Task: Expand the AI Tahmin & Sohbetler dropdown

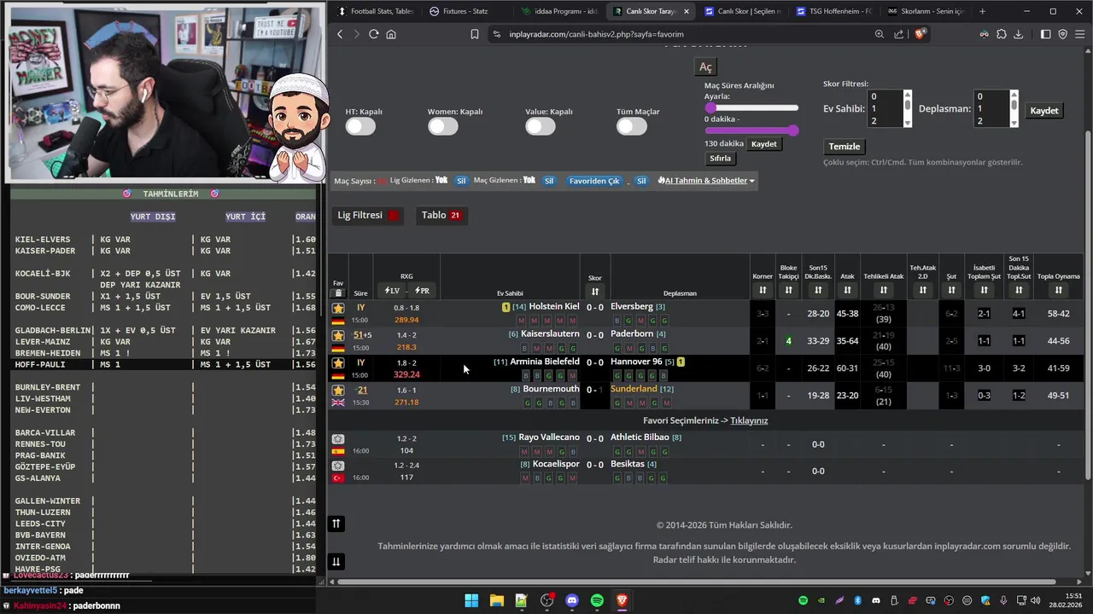Action: click(x=706, y=181)
